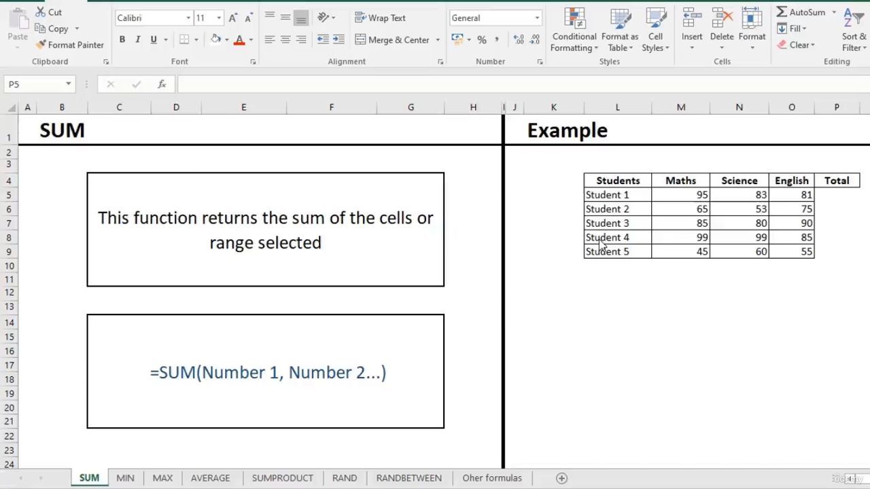Toggle Middle Align in Alignment group
The width and height of the screenshot is (870, 489).
click(x=285, y=18)
